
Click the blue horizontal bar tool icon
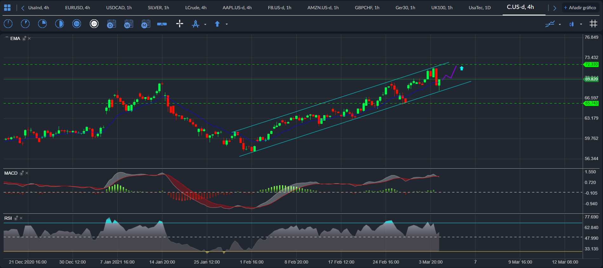pyautogui.click(x=162, y=24)
